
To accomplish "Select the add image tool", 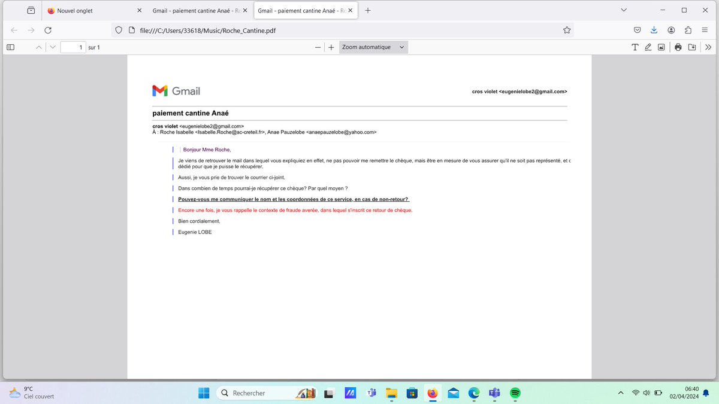I will coord(661,47).
